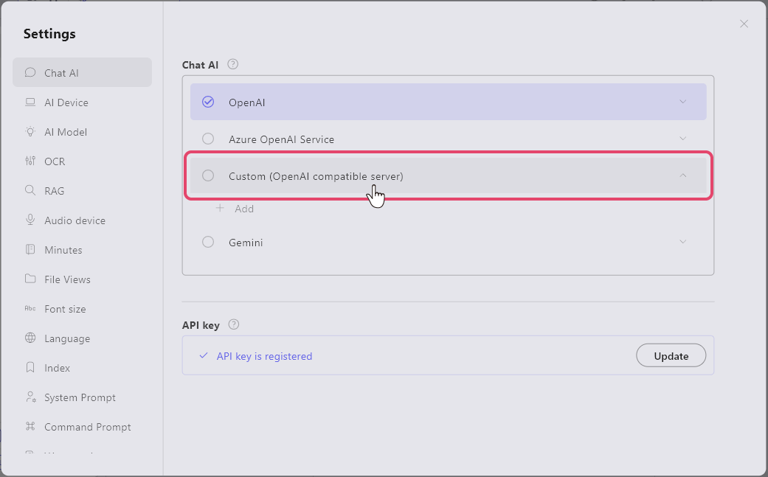The width and height of the screenshot is (768, 477).
Task: Click the Audio device microphone icon
Action: click(x=30, y=220)
